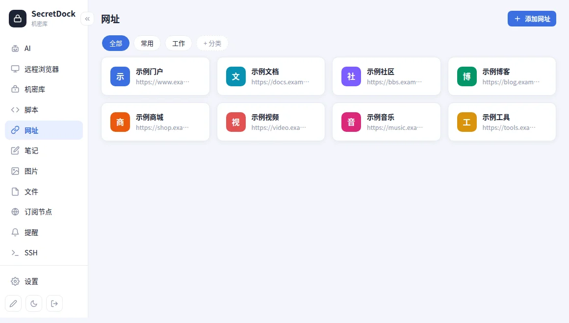The width and height of the screenshot is (569, 323).
Task: Click the SecretDock lock logo icon
Action: click(x=18, y=19)
